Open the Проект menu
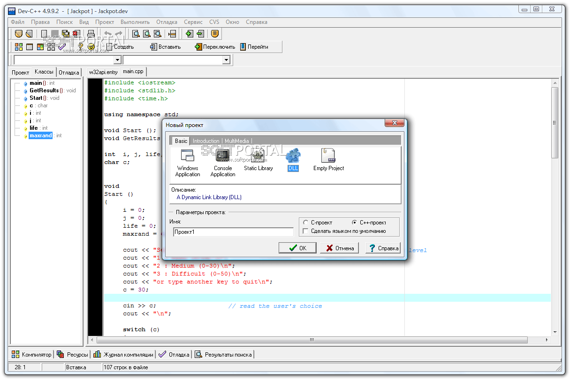The height and width of the screenshot is (380, 570). (105, 22)
